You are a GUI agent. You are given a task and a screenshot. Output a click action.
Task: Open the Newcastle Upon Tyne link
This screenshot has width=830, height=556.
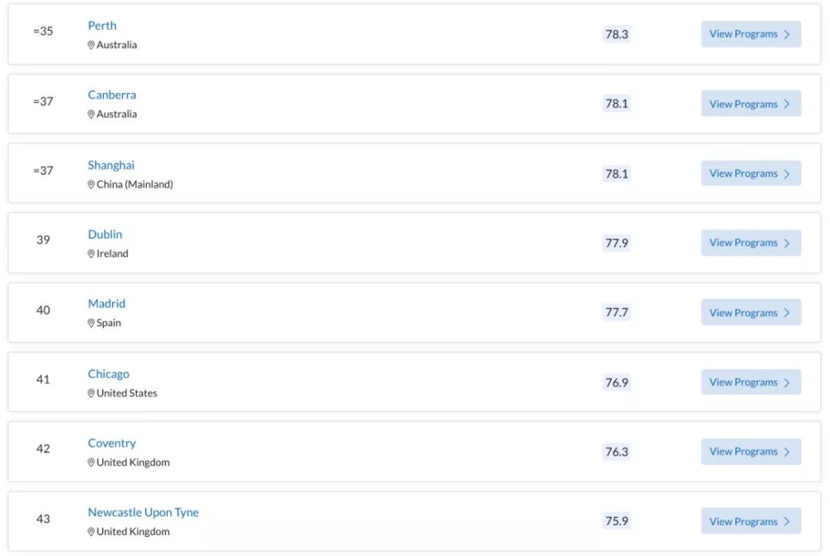point(144,513)
